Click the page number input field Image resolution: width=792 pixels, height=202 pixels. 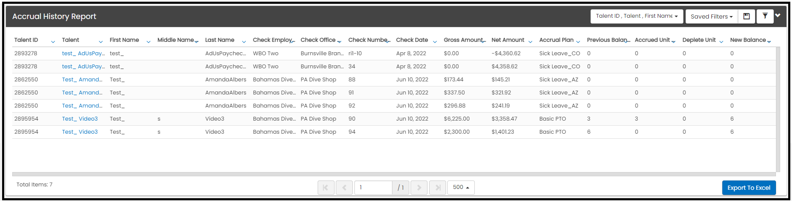[373, 188]
